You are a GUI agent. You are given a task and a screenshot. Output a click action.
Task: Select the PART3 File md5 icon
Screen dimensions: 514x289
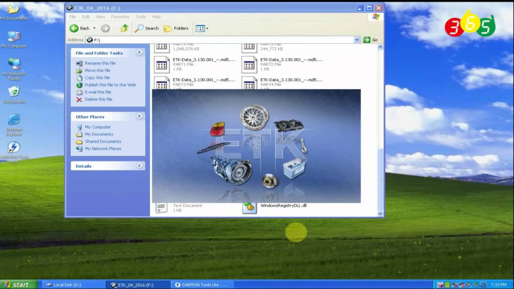point(162,83)
